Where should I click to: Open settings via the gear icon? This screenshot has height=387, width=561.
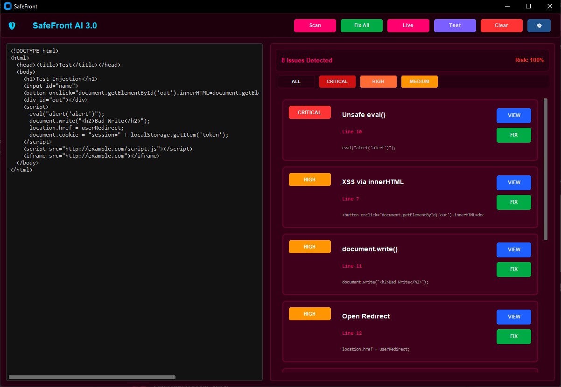[539, 26]
